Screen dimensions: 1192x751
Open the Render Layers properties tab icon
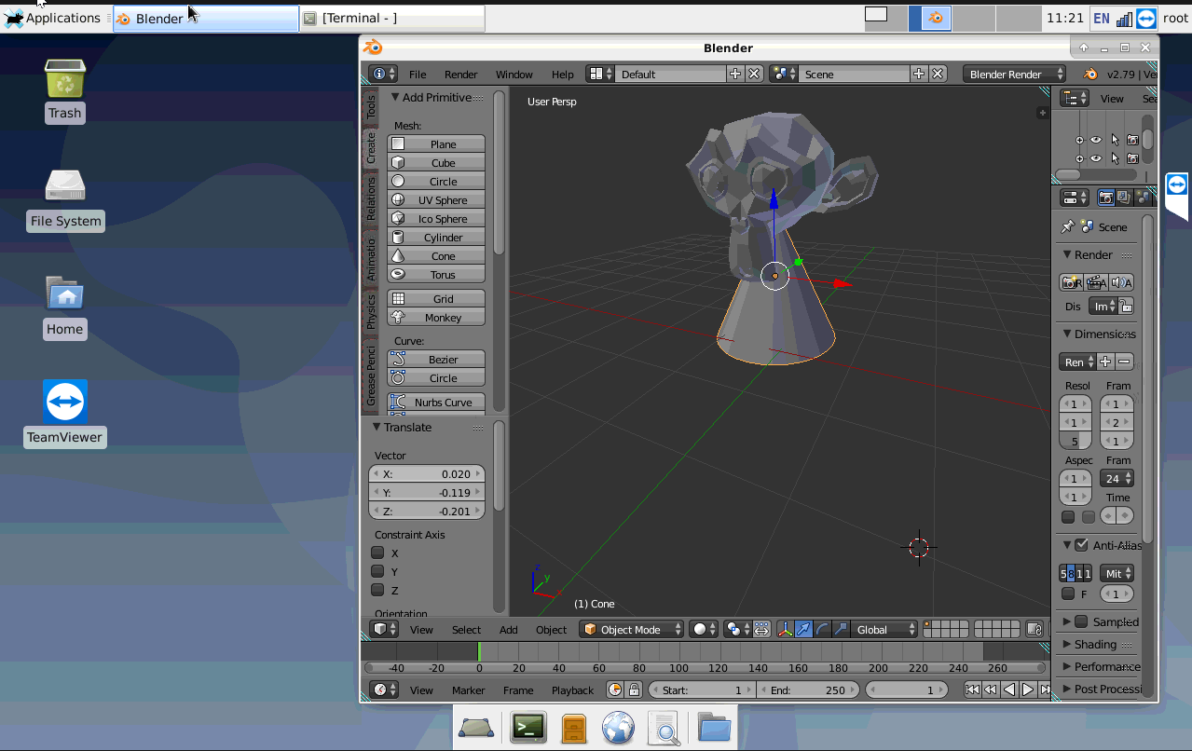point(1124,198)
